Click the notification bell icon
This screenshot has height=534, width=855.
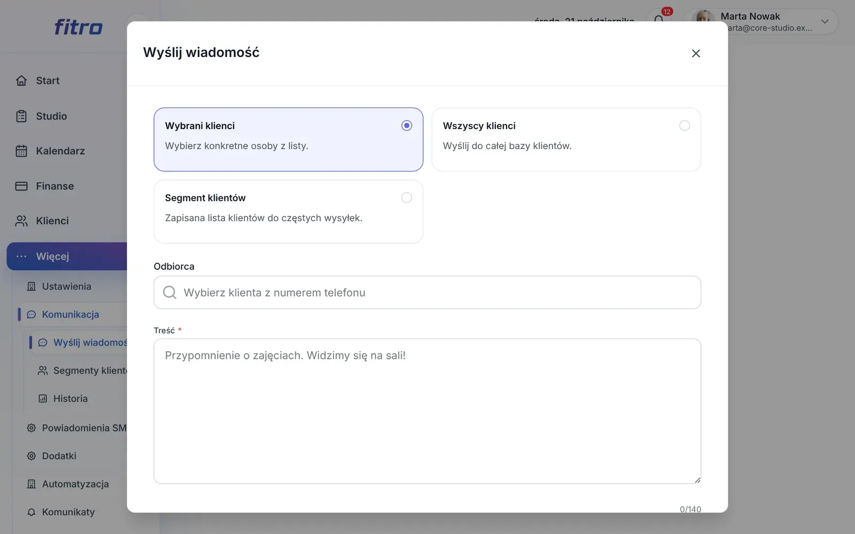pyautogui.click(x=659, y=20)
